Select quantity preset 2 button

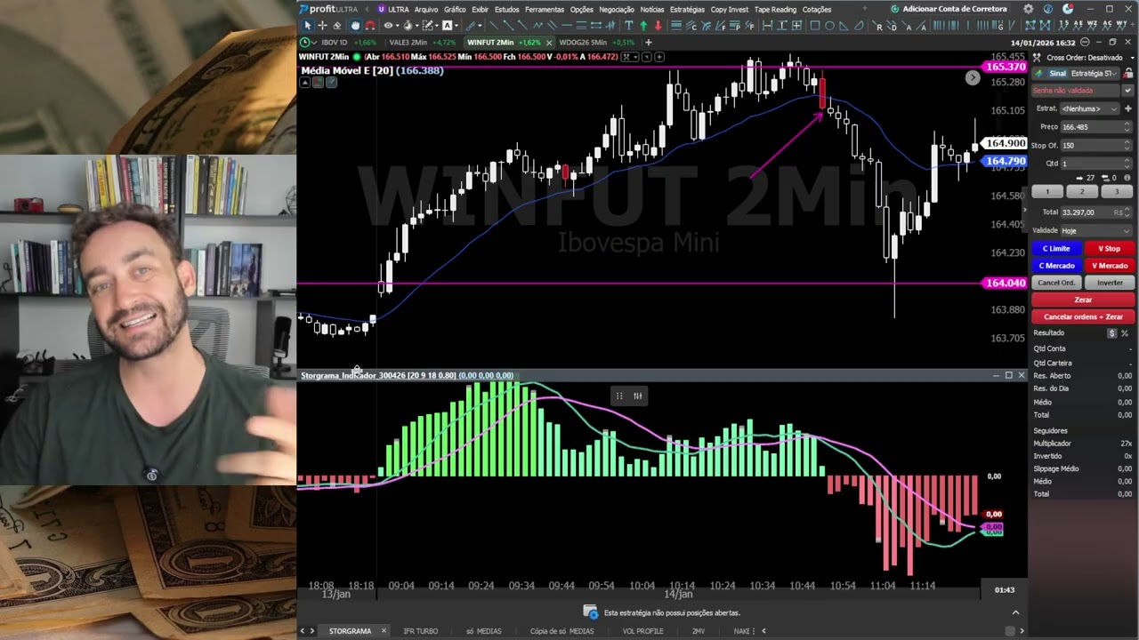click(x=1082, y=191)
